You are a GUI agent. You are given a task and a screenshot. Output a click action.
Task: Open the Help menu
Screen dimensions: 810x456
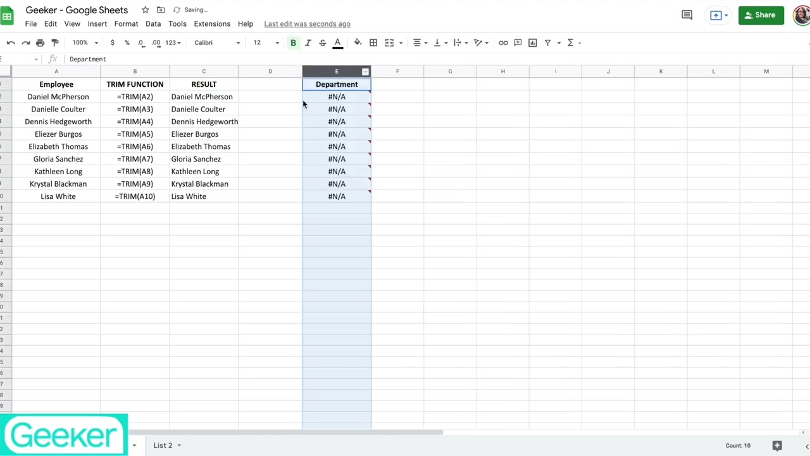click(246, 23)
